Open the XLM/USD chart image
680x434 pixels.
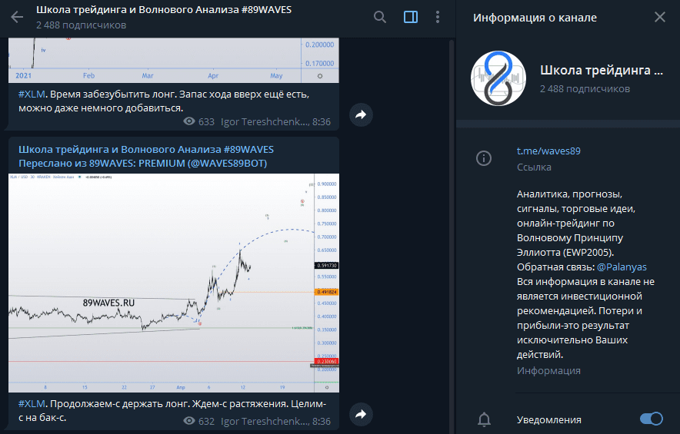[x=174, y=283]
